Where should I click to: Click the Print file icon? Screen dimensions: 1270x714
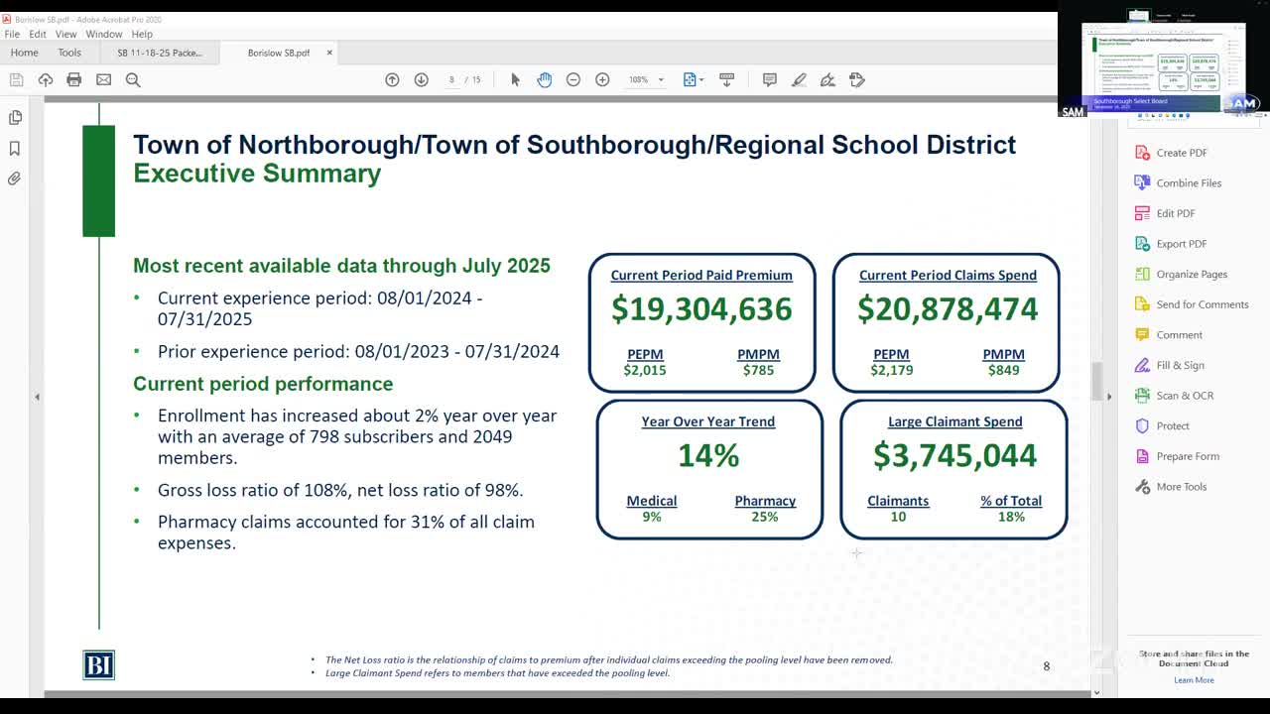(x=73, y=79)
